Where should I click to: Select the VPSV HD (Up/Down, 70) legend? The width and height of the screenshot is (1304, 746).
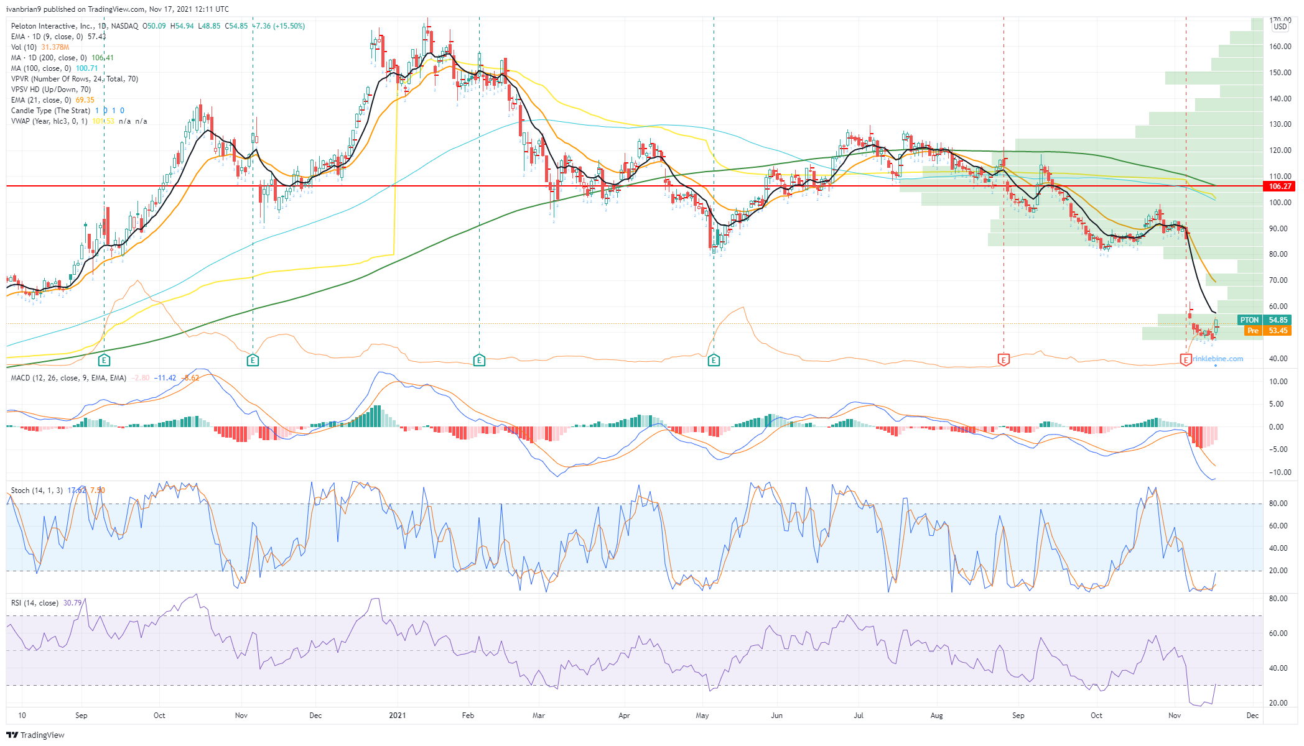pos(51,90)
